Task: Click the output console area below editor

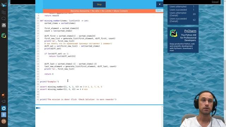Action: point(99,116)
